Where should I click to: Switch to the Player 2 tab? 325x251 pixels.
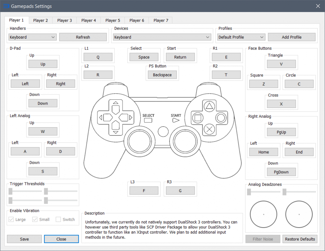click(41, 20)
